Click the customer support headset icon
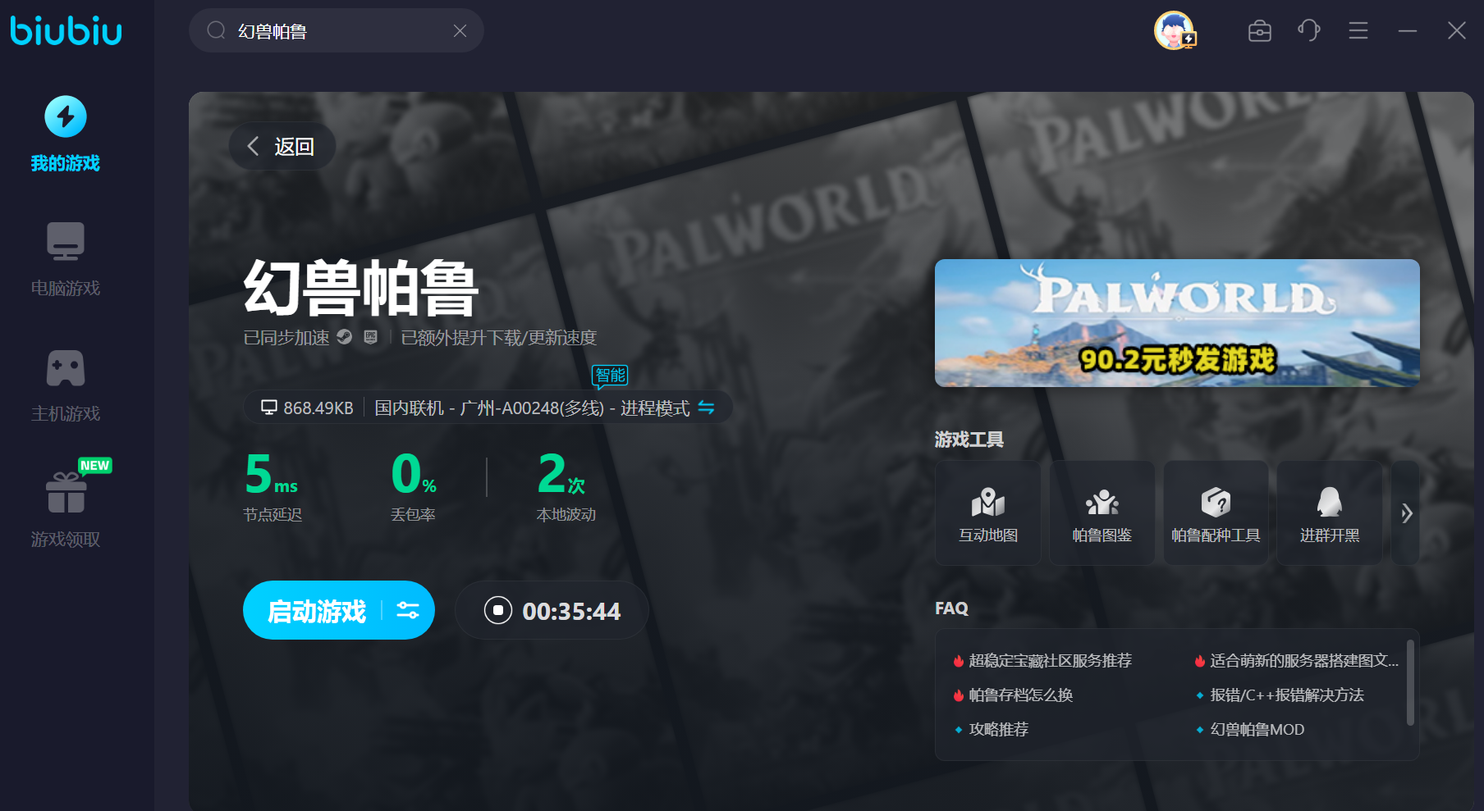1484x811 pixels. 1308,31
